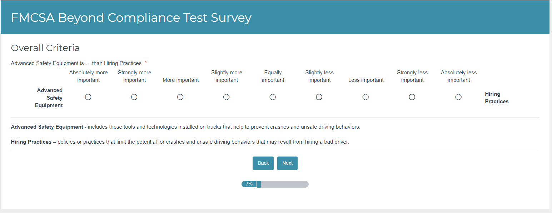Click the FMCSA Beyond Compliance Test Survey title
Viewport: 552px width, 213px height.
(x=131, y=18)
